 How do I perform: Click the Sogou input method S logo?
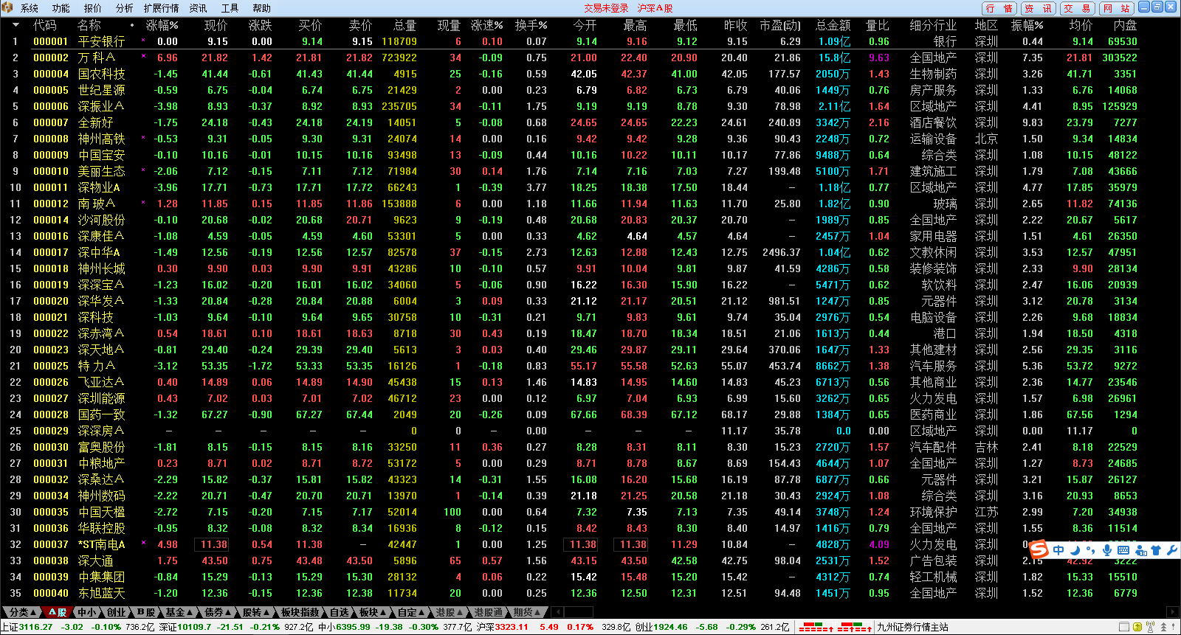tap(1039, 549)
